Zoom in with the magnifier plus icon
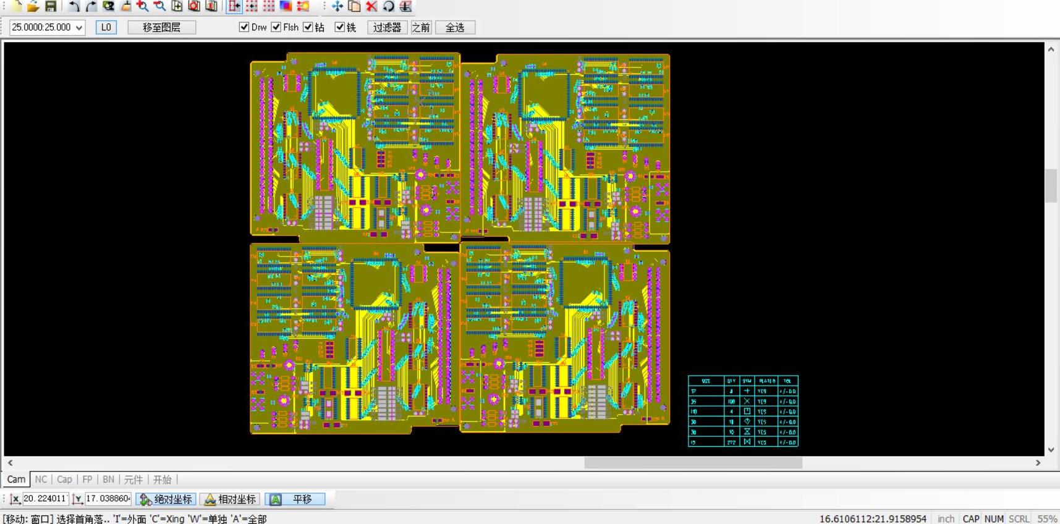 click(143, 6)
